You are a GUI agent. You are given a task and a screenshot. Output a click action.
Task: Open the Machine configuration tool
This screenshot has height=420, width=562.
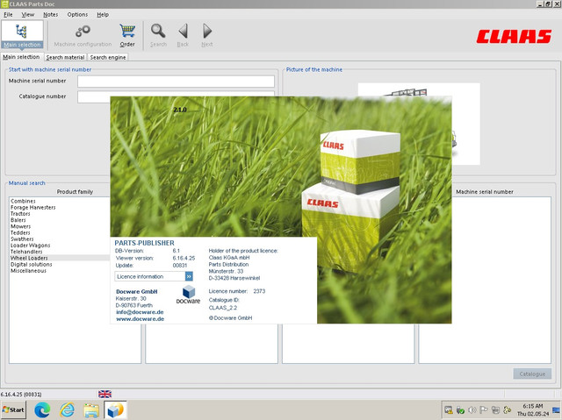(83, 36)
